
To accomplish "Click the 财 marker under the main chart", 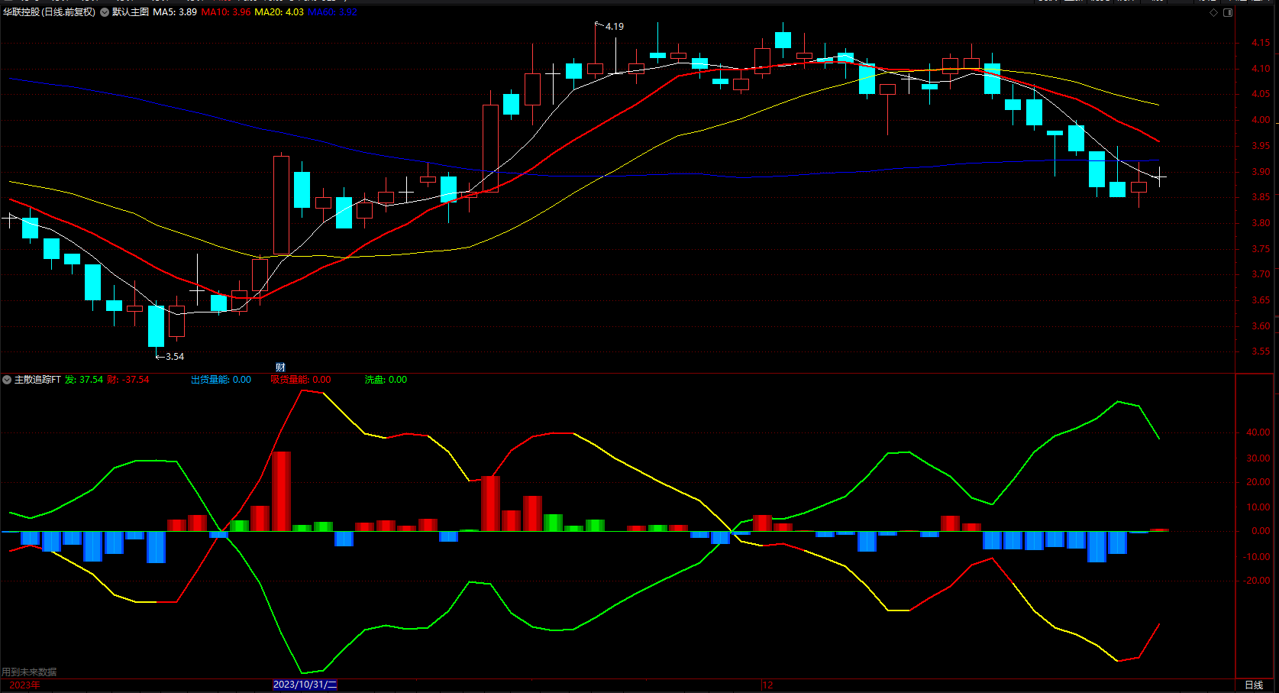I will click(280, 368).
